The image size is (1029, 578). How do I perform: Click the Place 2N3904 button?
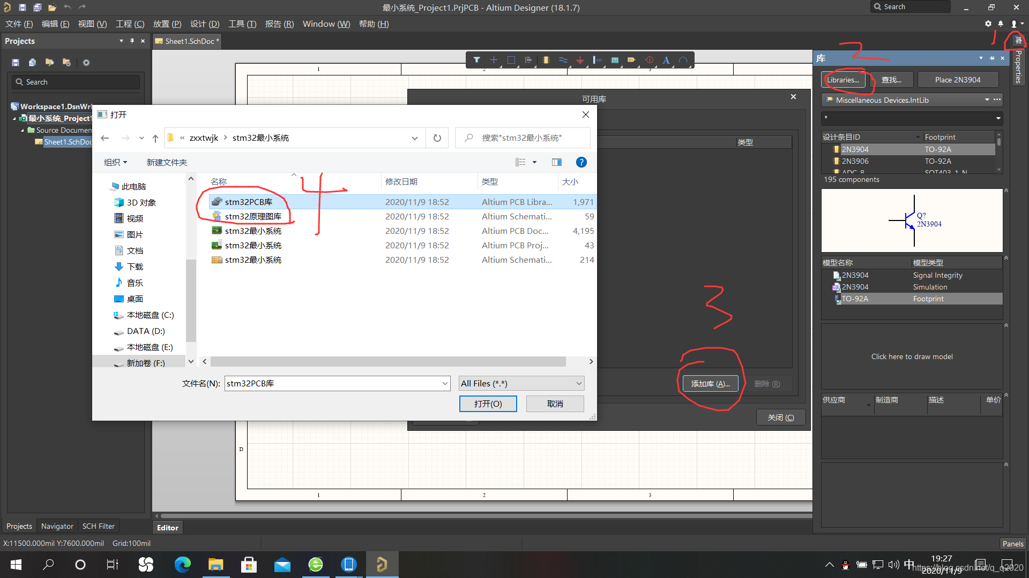coord(958,80)
